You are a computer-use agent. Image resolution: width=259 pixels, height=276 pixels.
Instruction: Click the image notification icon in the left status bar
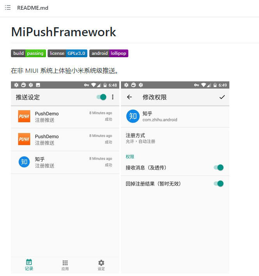(x=38, y=85)
